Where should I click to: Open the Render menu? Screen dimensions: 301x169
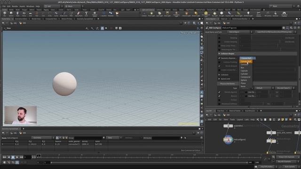click(x=15, y=6)
